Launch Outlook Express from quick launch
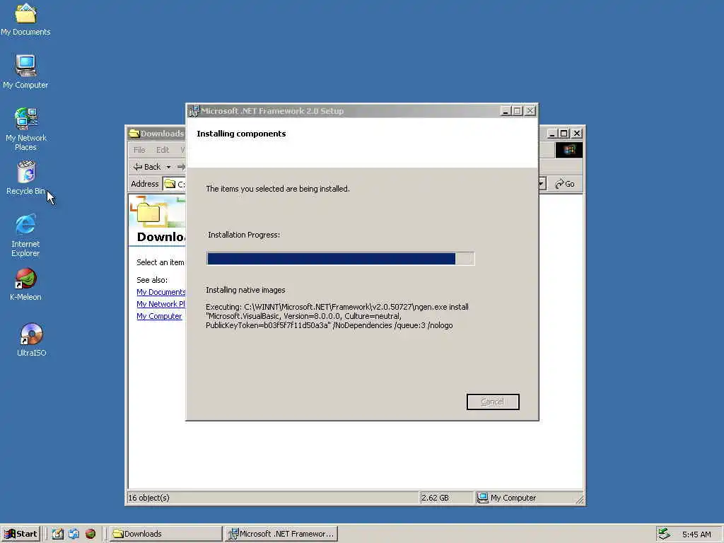724x543 pixels. (x=74, y=534)
